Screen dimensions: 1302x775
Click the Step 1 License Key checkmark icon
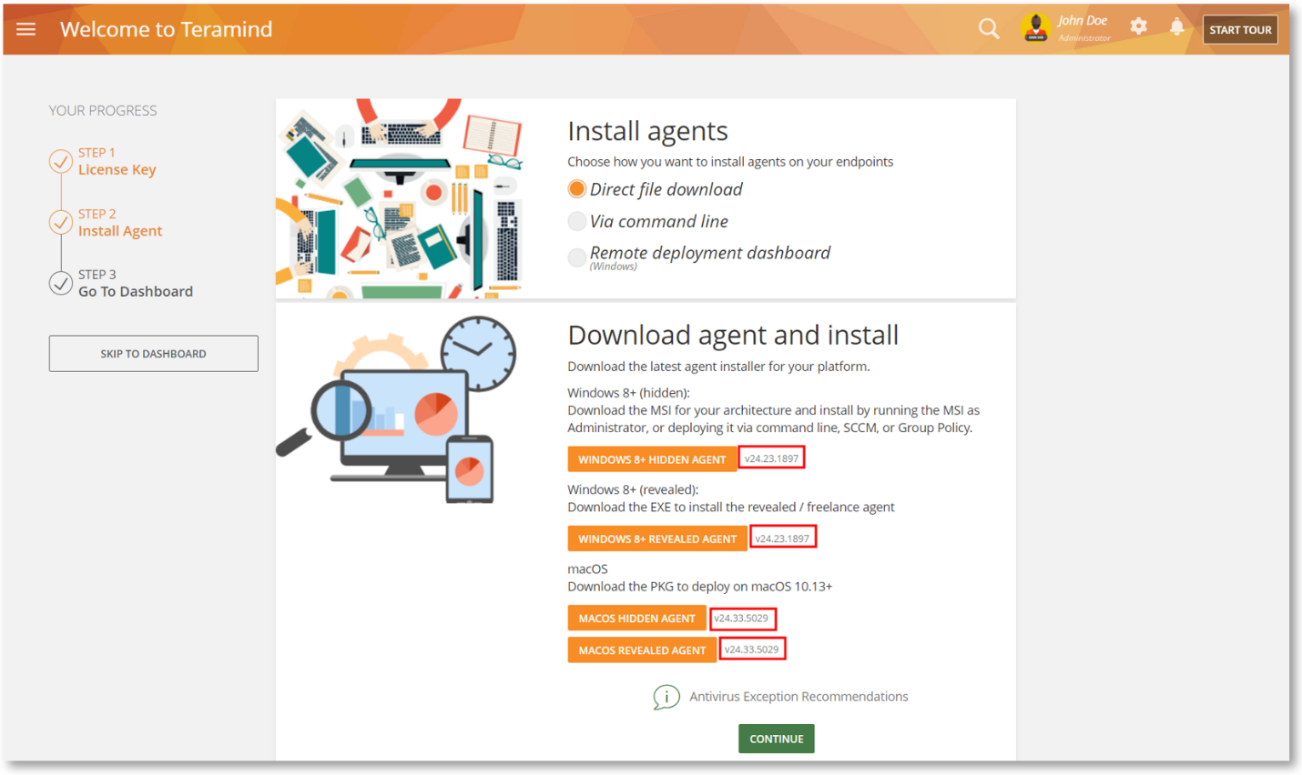pyautogui.click(x=61, y=161)
